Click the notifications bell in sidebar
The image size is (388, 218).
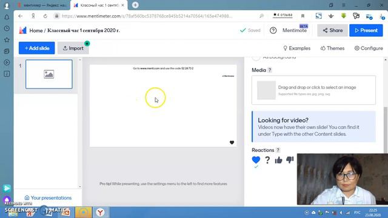7,17
